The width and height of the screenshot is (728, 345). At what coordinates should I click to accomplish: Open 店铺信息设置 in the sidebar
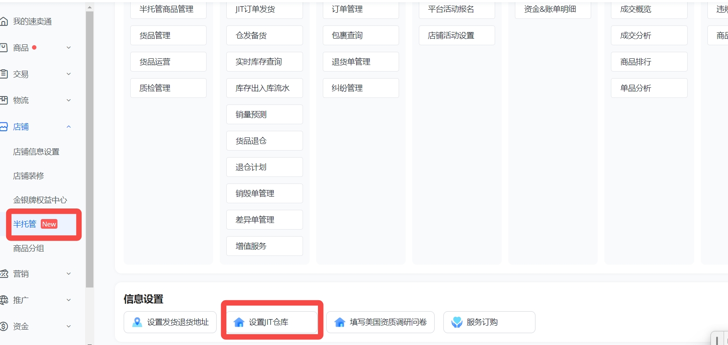pos(36,152)
